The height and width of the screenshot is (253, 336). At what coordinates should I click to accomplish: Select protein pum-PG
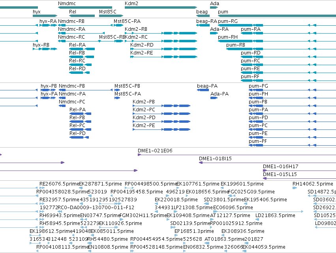[x=259, y=86]
